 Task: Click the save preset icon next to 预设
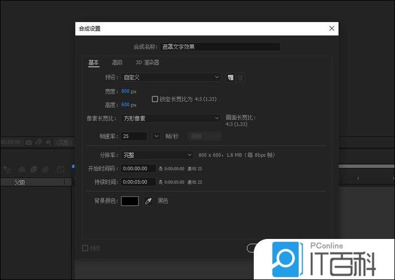[231, 78]
